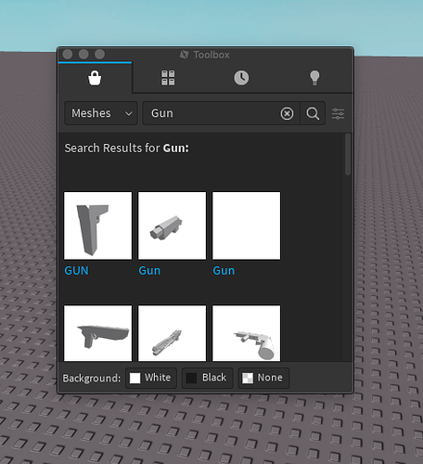The width and height of the screenshot is (423, 464).
Task: Open the Marketplace shopping bag tab
Action: (x=95, y=78)
